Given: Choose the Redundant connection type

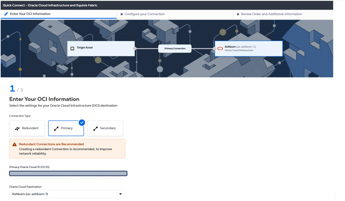Looking at the screenshot, I should click(x=27, y=128).
